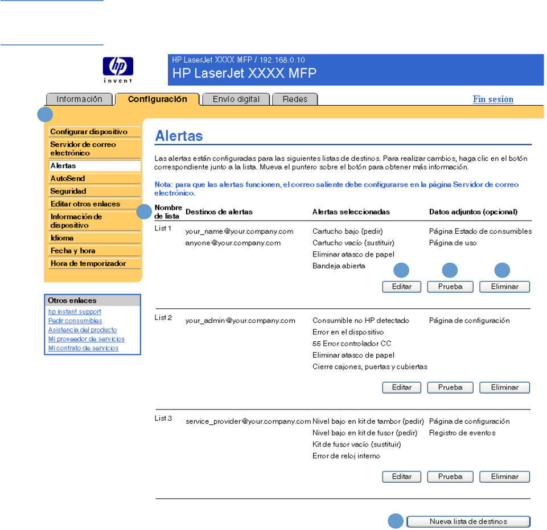Select Alertas in the side menu
The height and width of the screenshot is (530, 547).
pyautogui.click(x=94, y=166)
